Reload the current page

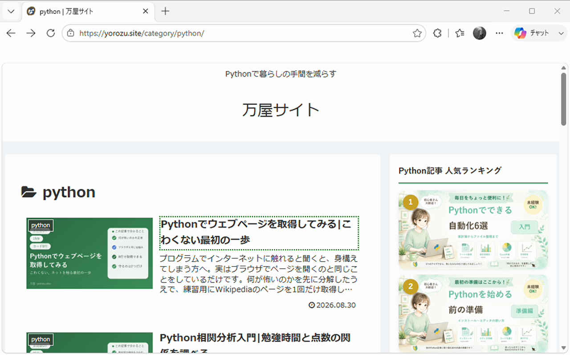pos(51,33)
